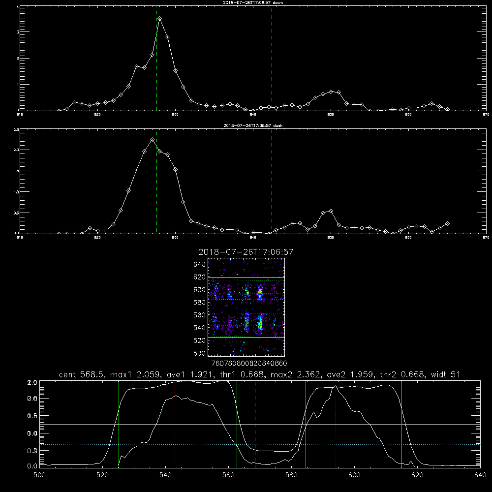The image size is (492, 492).
Task: Click the x-axis label 600 on bottom plot
Action: pyautogui.click(x=355, y=475)
